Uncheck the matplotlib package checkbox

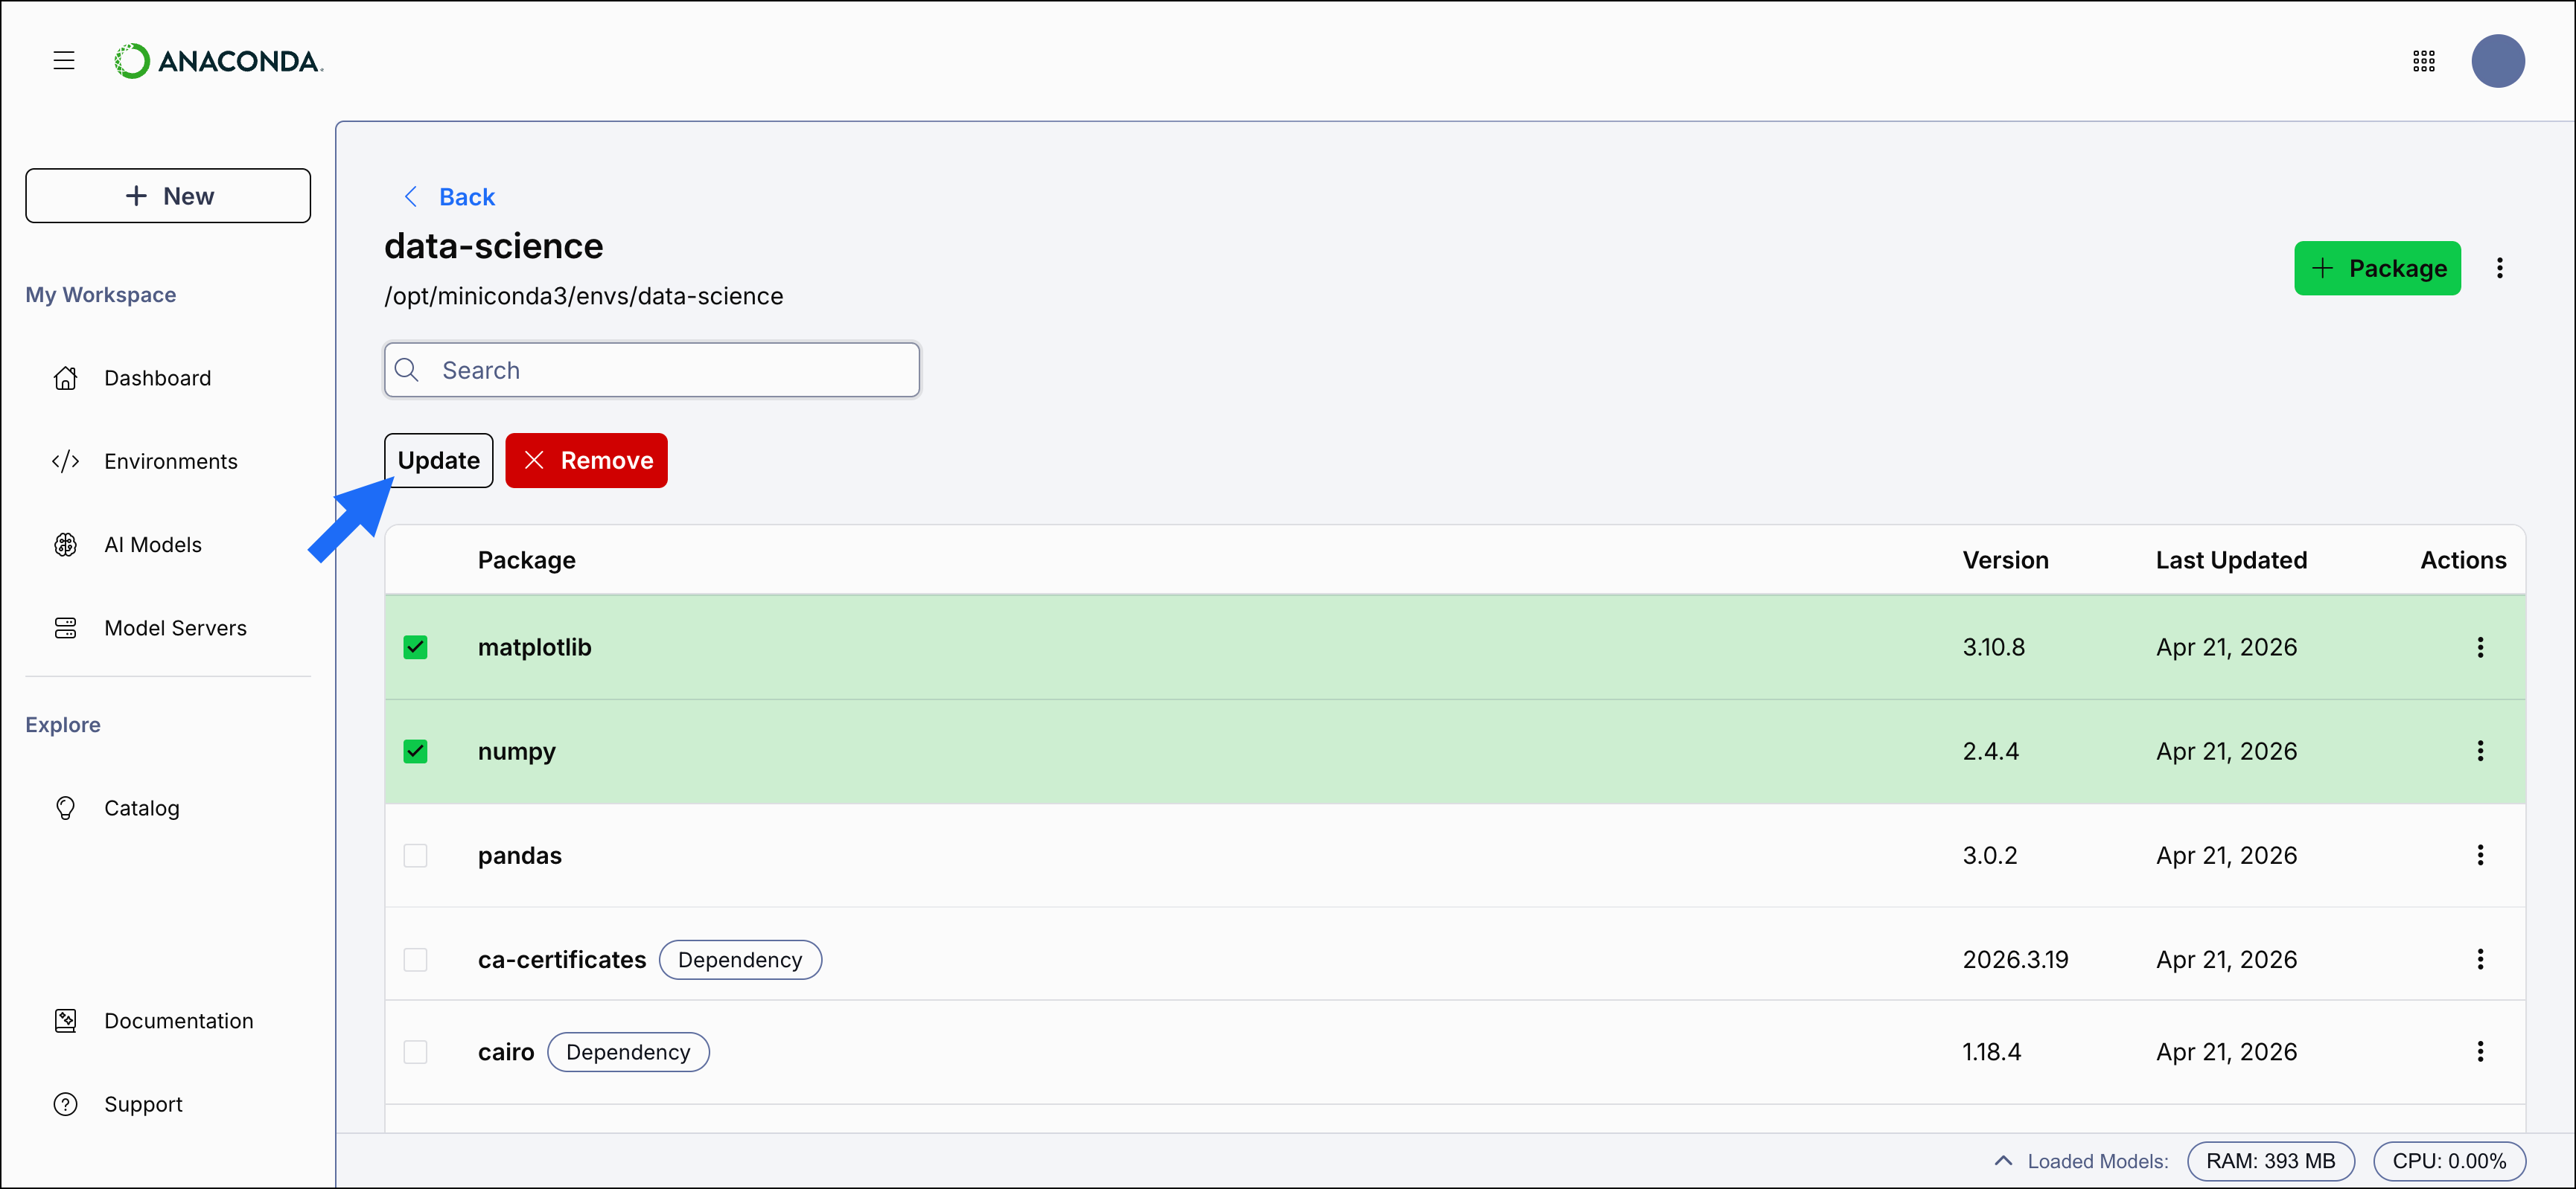[415, 647]
